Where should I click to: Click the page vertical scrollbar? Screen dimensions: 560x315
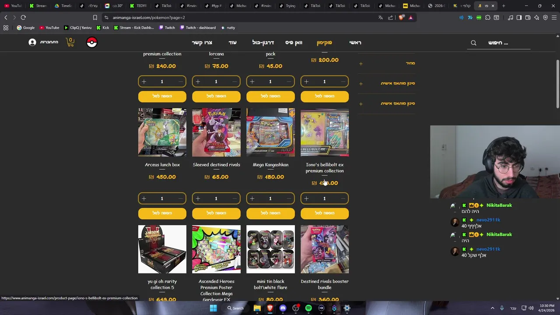[x=557, y=83]
